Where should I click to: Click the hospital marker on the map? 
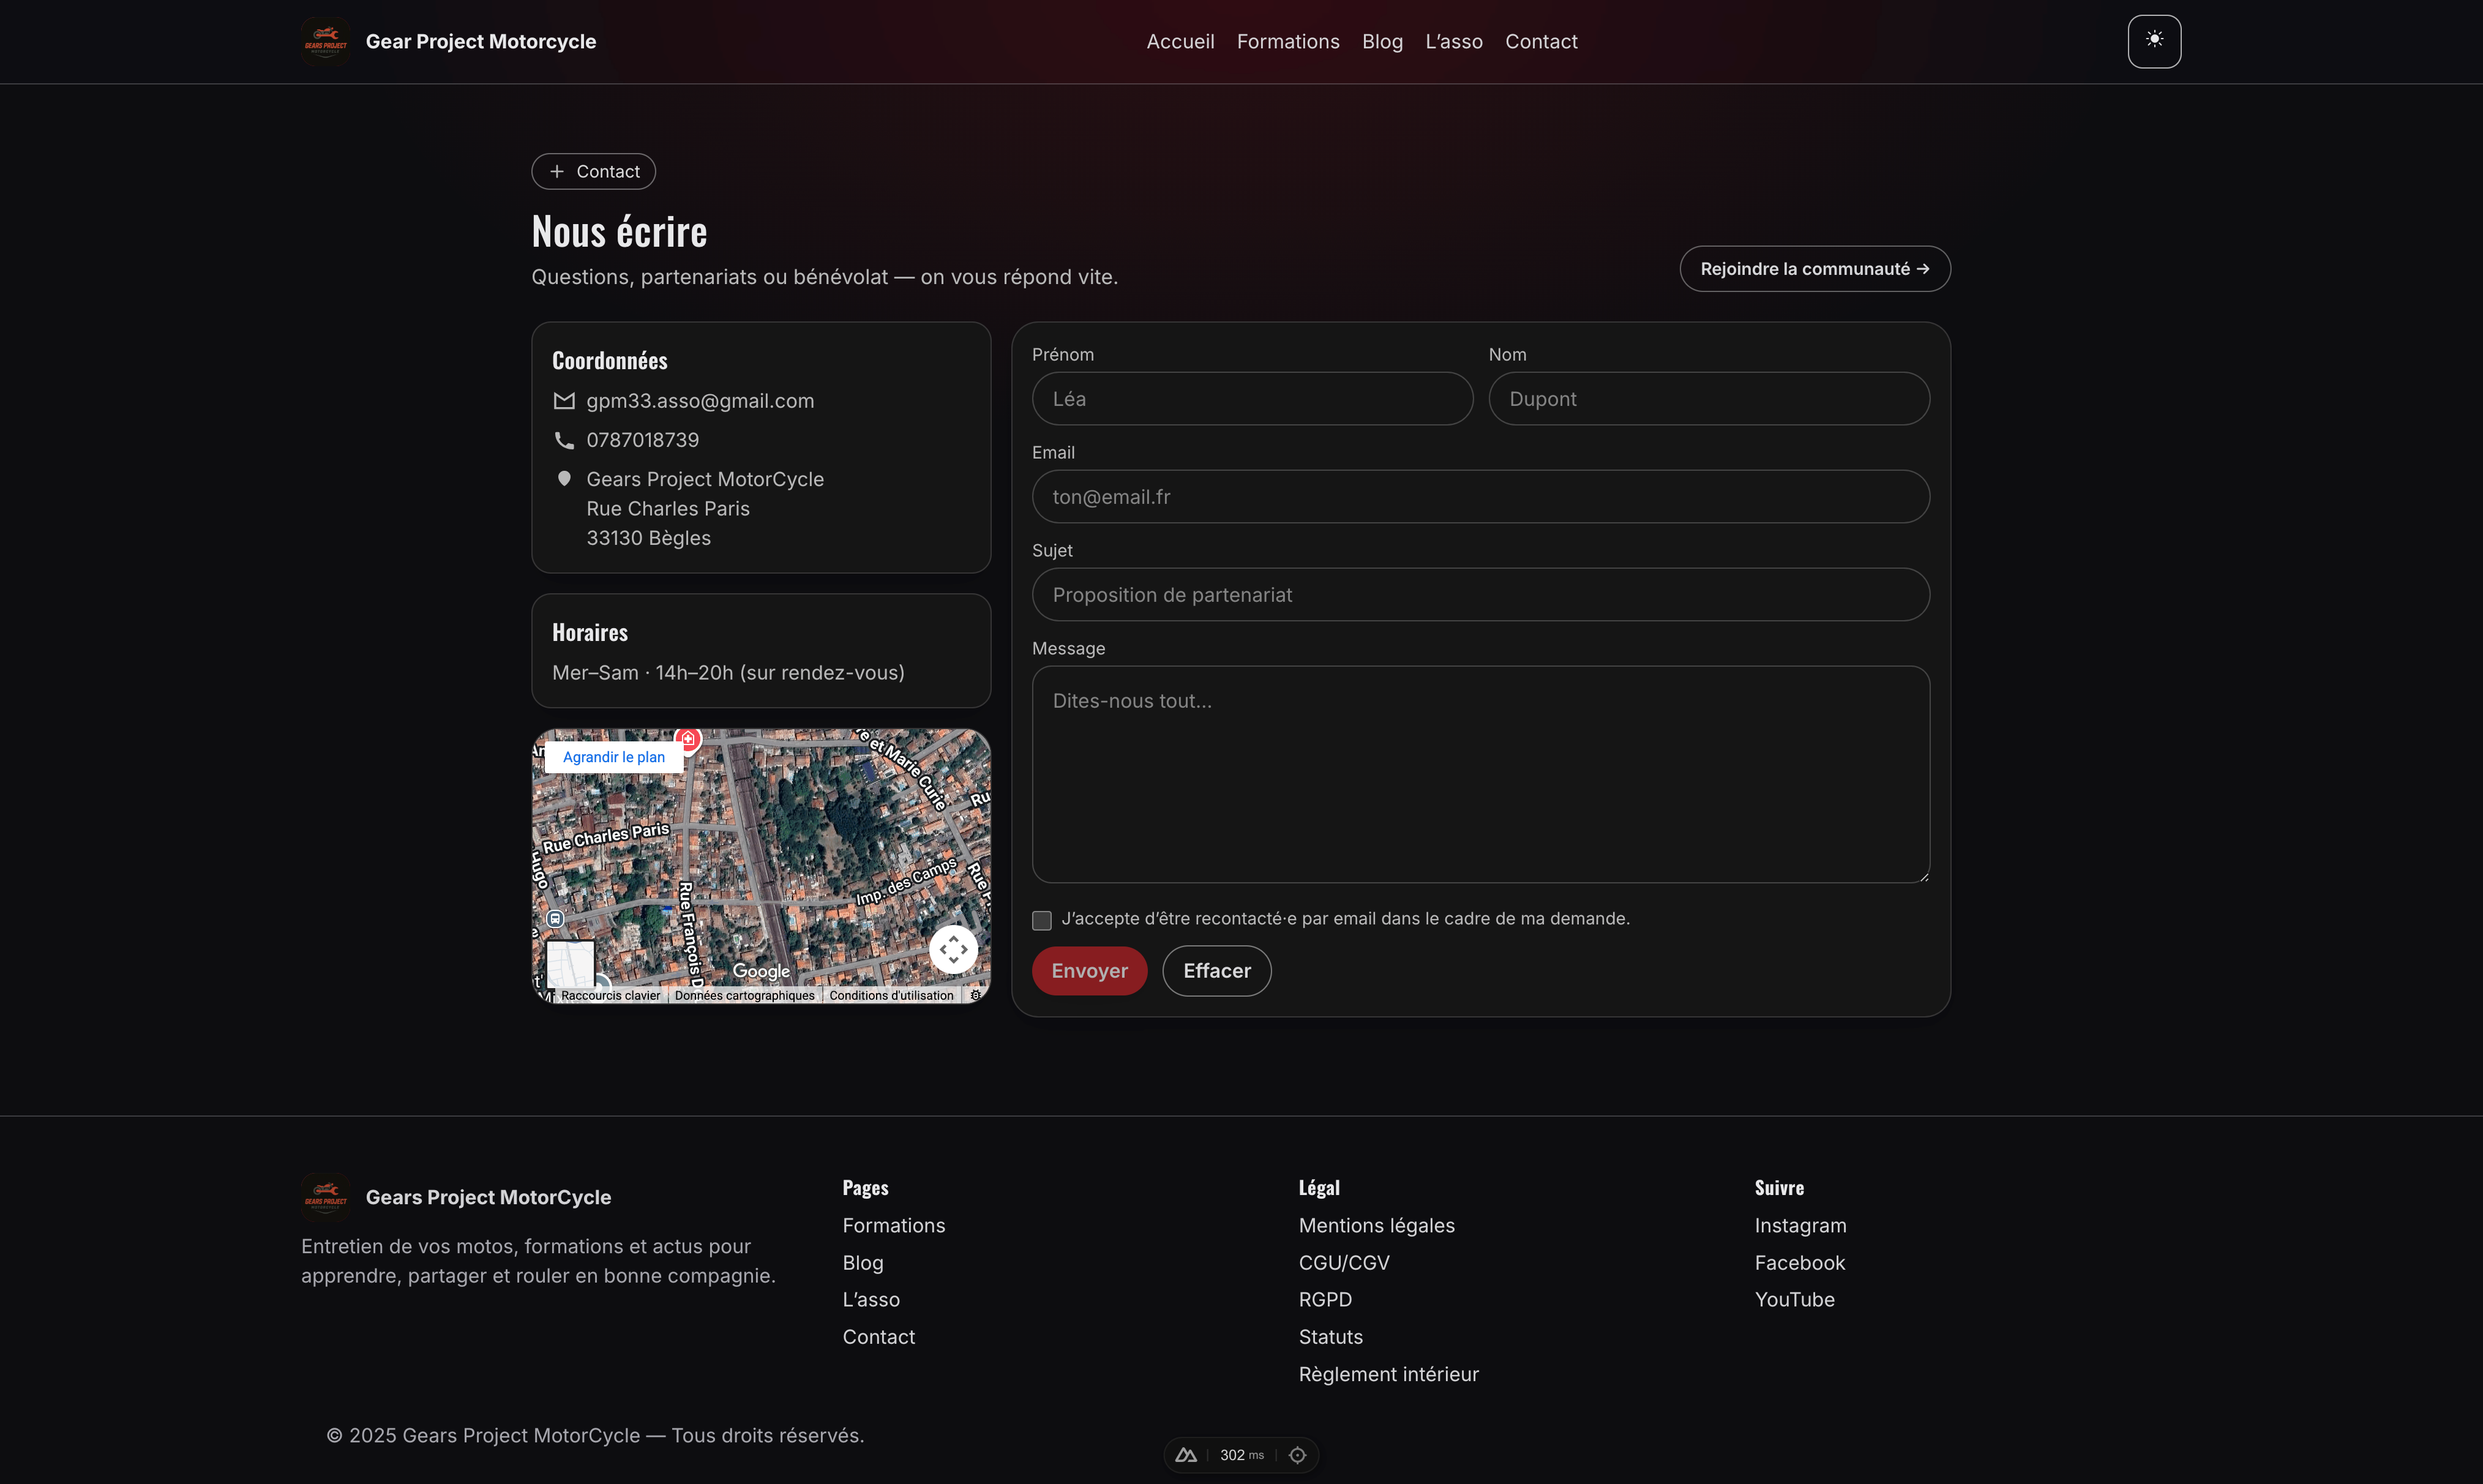687,739
